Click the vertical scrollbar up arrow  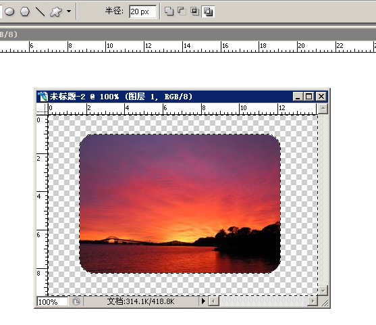pos(323,109)
